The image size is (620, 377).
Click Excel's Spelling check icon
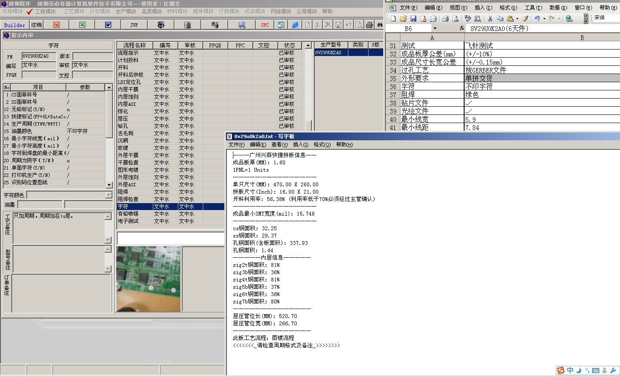[x=468, y=19]
